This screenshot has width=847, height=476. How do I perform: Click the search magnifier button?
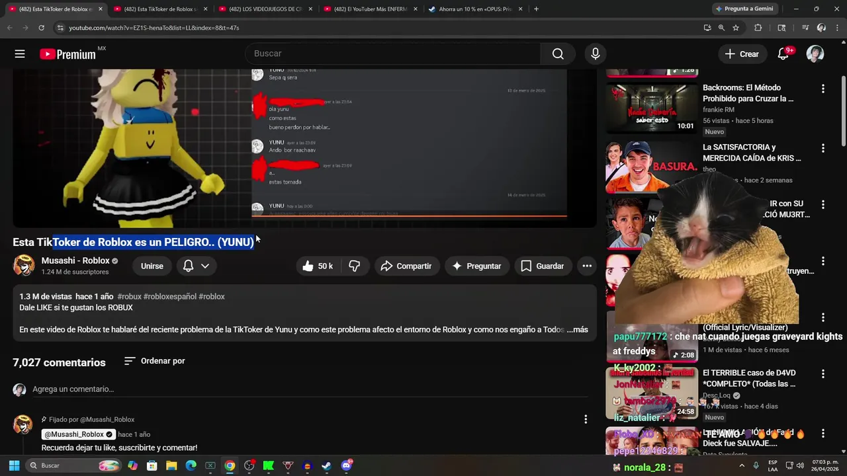[x=558, y=54]
